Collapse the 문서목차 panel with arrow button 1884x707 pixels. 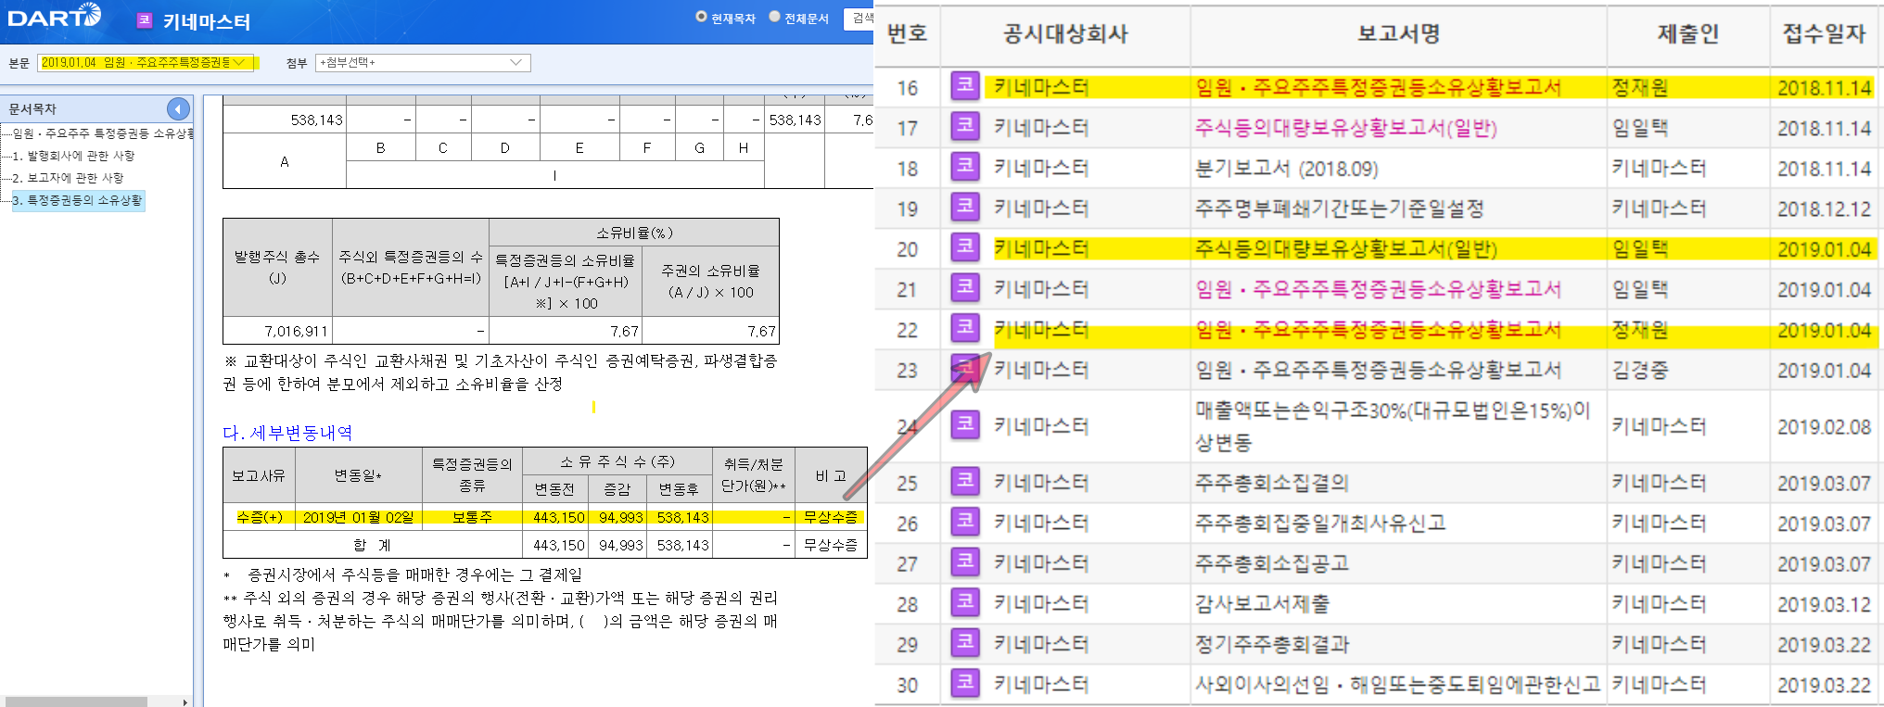(x=178, y=108)
